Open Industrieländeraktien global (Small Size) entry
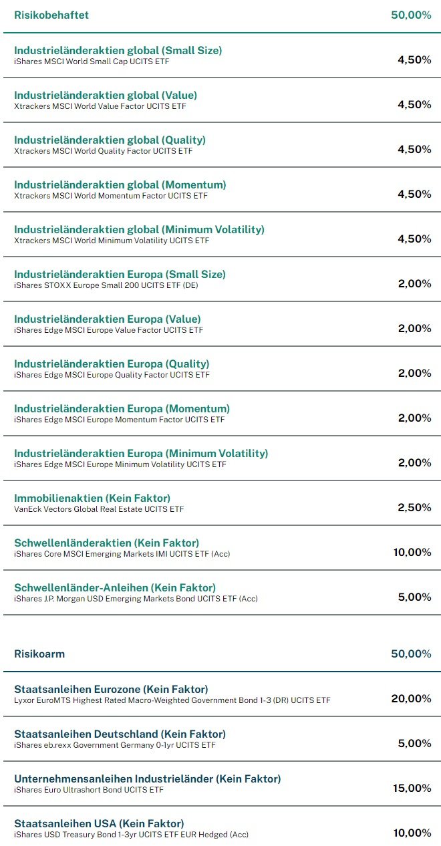The width and height of the screenshot is (441, 846). click(x=118, y=50)
